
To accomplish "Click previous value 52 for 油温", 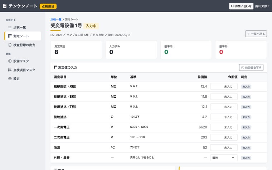I will coord(205,147).
